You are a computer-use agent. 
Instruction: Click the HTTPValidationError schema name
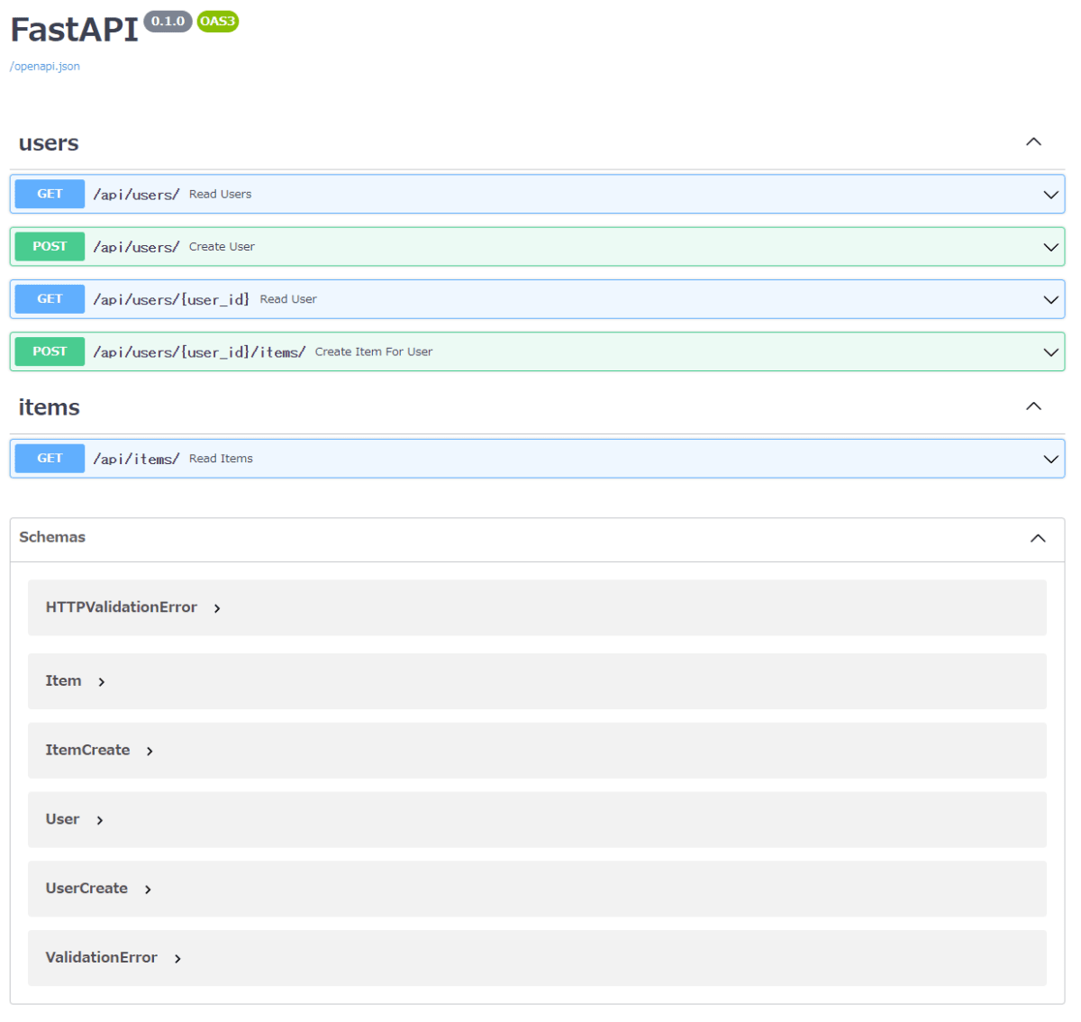tap(122, 607)
